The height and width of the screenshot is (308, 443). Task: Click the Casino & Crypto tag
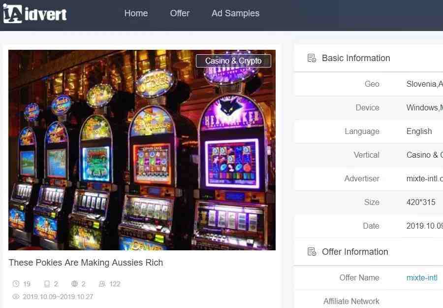[x=233, y=61]
